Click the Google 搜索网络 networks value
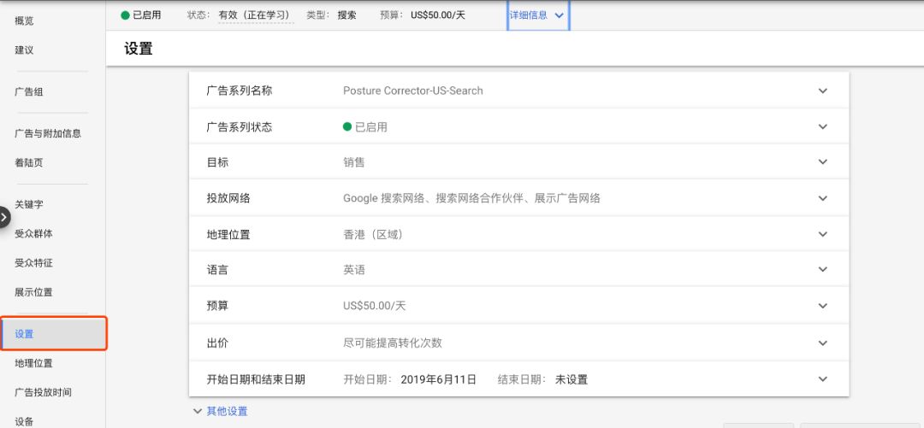Screen dimensions: 924x428 coord(471,198)
